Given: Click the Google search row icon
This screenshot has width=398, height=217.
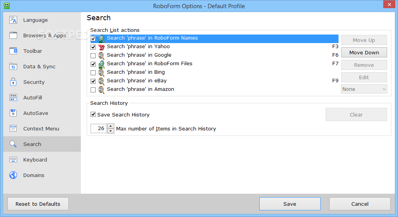Looking at the screenshot, I should [x=101, y=56].
